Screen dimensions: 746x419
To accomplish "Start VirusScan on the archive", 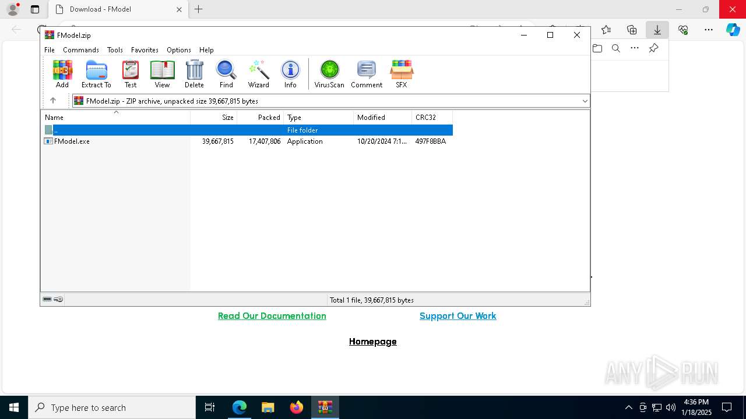I will tap(329, 74).
